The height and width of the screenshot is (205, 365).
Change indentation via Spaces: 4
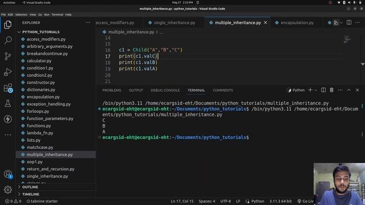[x=206, y=201]
